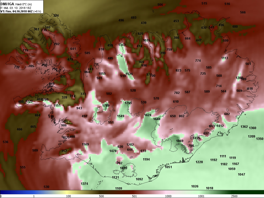This screenshot has height=198, width=264.
Task: Click the map value '774'
Action: [x=198, y=61]
